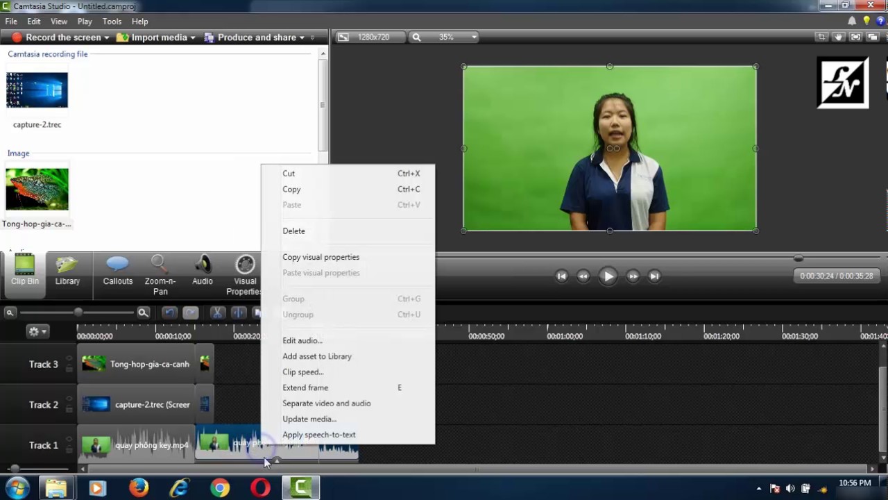Select the capture-2.trec thumbnail in Clip Bin
888x500 pixels.
pyautogui.click(x=37, y=90)
